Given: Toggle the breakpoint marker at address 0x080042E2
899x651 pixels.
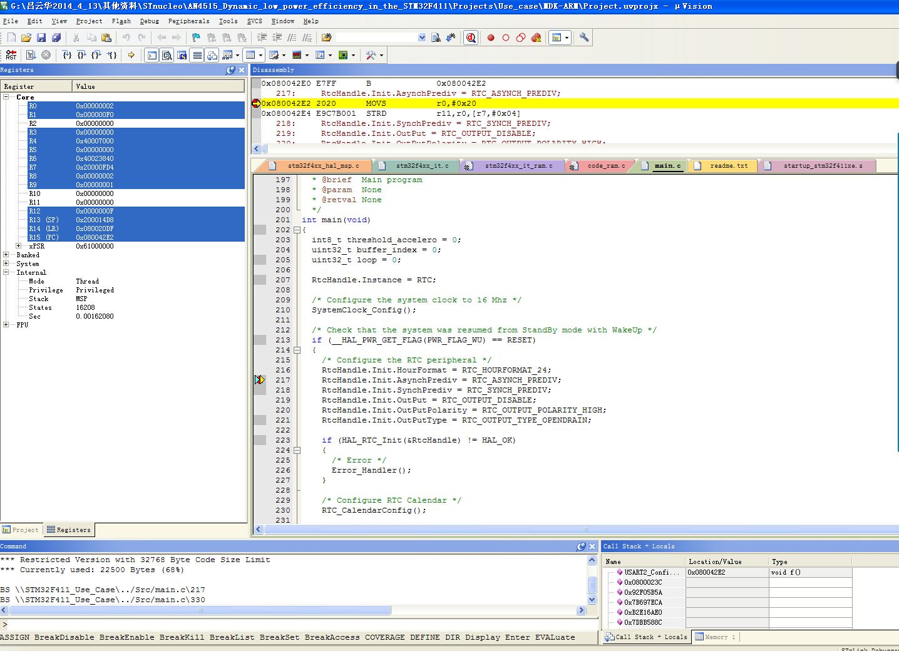Looking at the screenshot, I should 256,103.
